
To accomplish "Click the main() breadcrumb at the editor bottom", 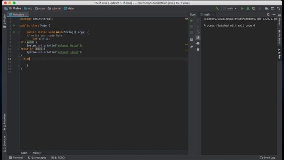I will tap(36, 153).
